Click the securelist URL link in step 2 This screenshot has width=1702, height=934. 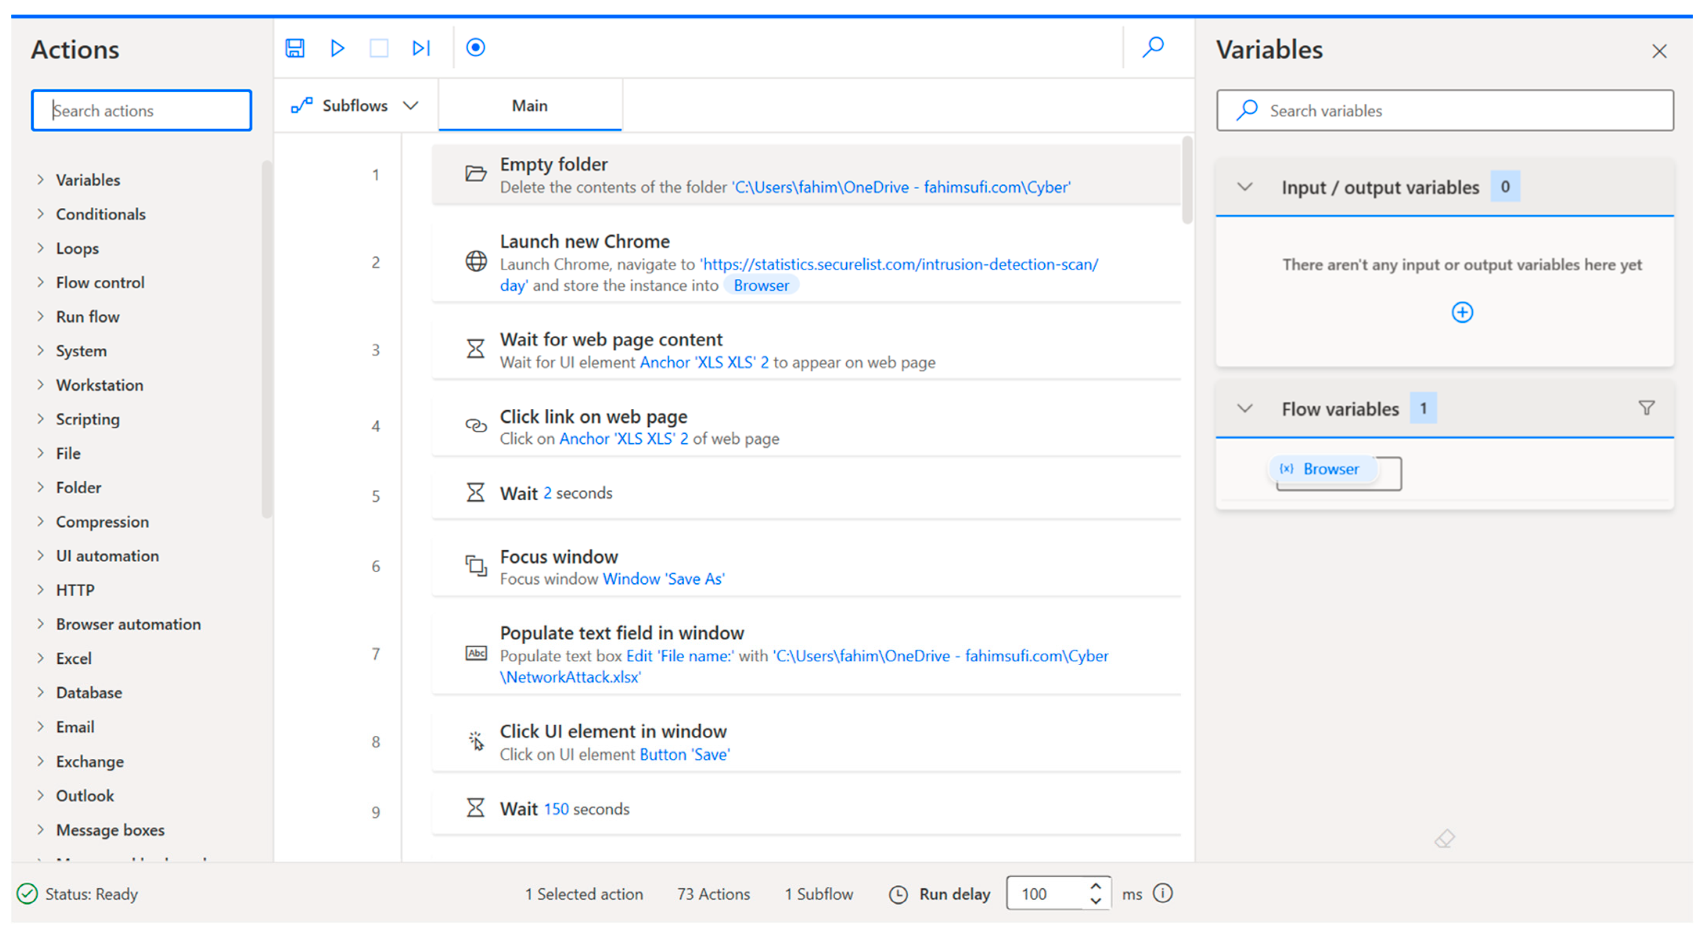click(x=899, y=264)
